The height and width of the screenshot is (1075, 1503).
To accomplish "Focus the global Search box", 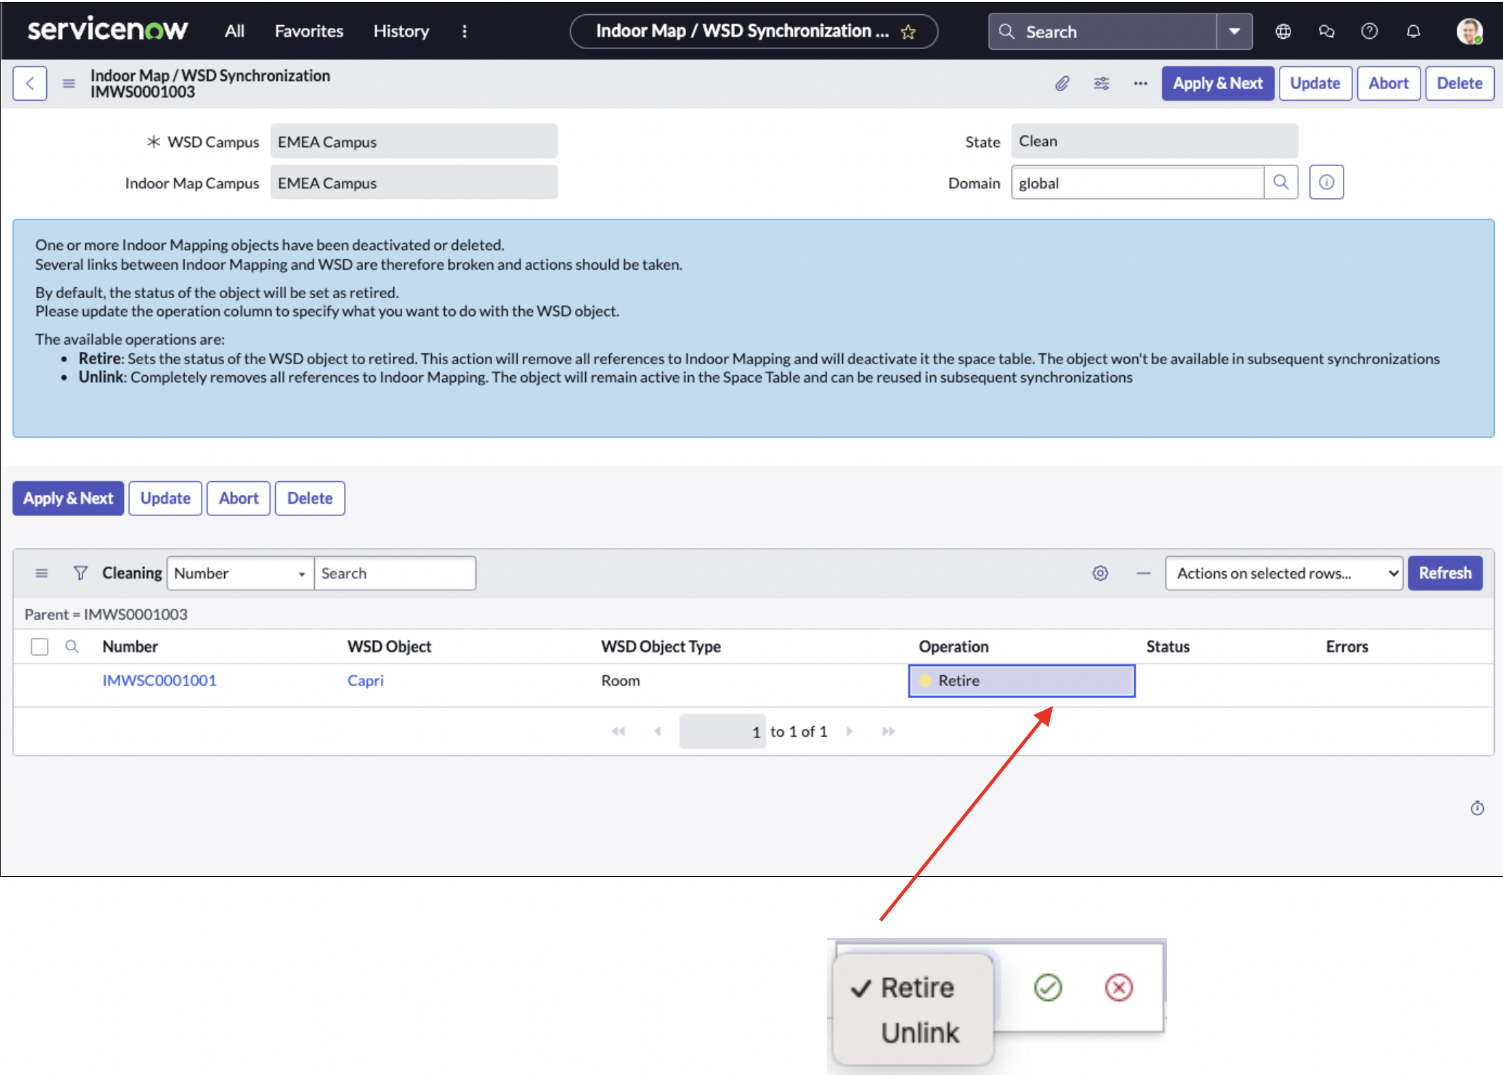I will (1103, 31).
